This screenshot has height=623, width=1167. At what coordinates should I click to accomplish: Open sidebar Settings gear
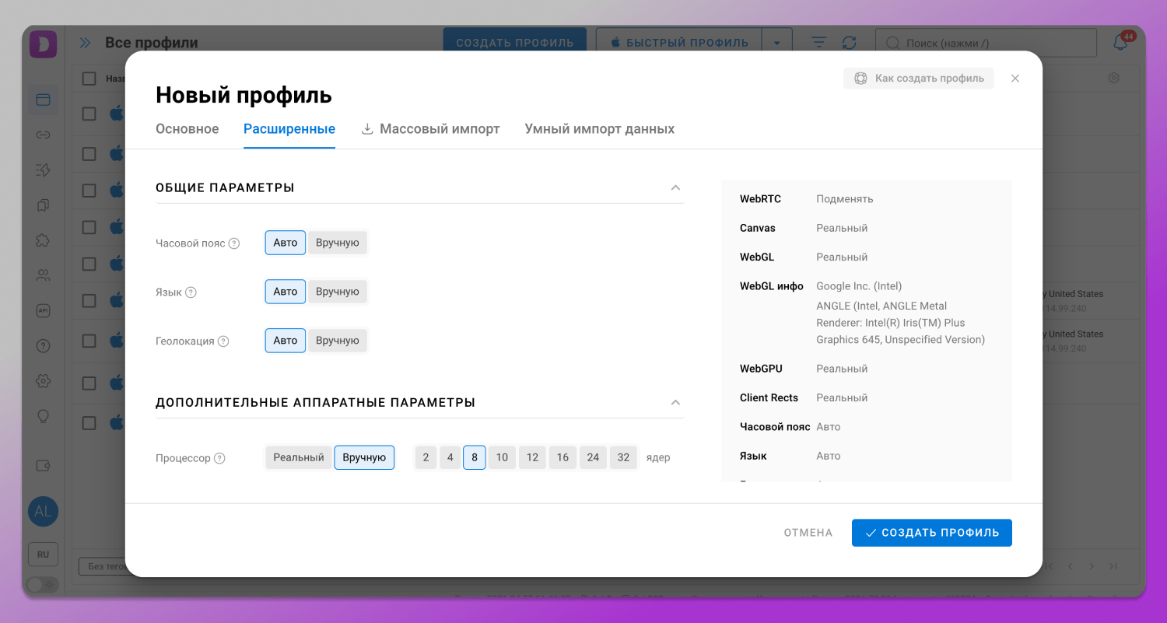[x=43, y=381]
